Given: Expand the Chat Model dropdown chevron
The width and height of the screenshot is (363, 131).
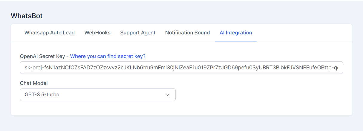Looking at the screenshot, I should point(167,95).
